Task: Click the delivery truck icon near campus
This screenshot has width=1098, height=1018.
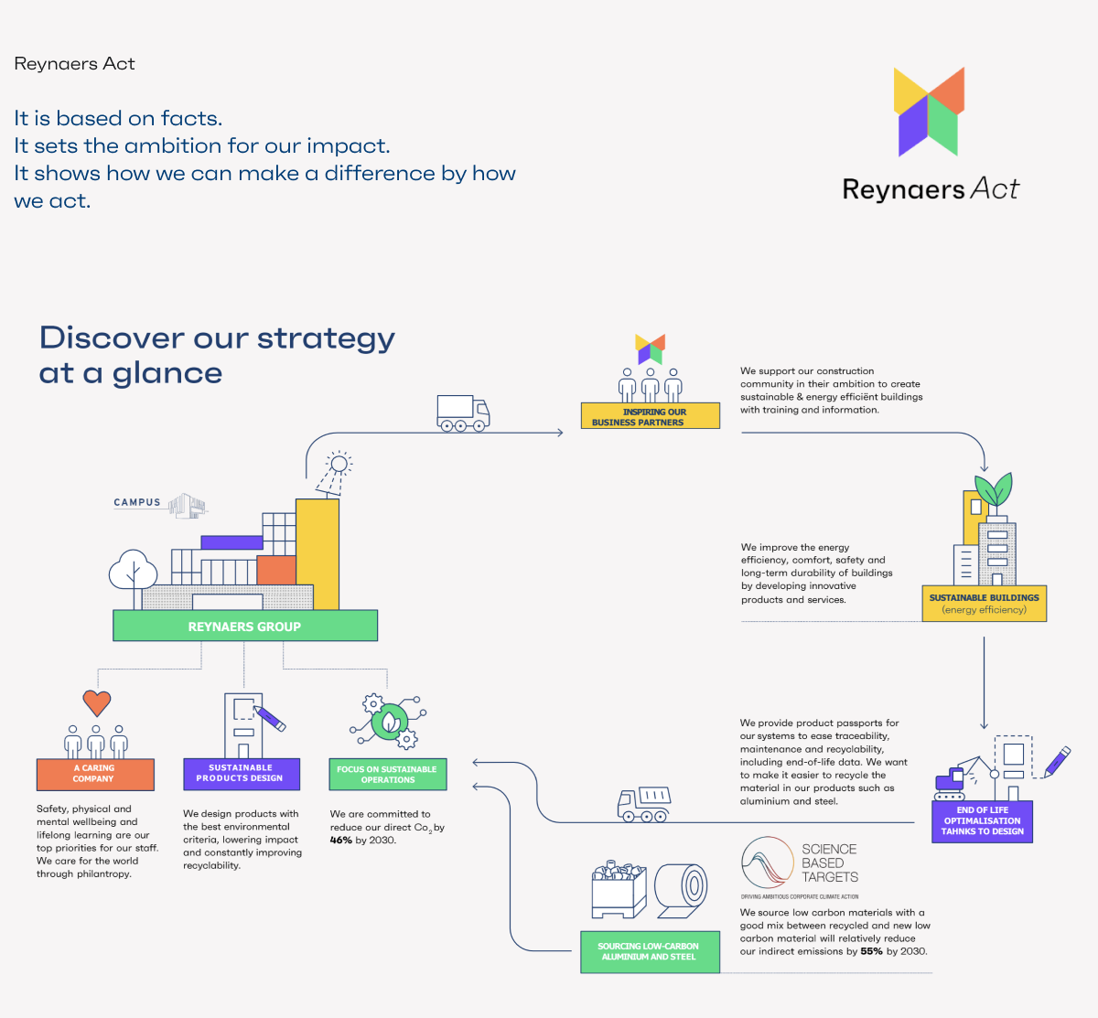Action: [x=463, y=413]
